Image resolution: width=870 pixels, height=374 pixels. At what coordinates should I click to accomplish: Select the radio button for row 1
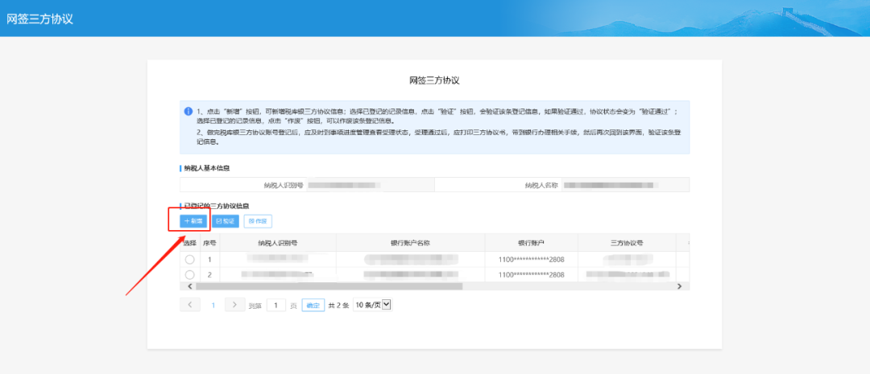[x=190, y=259]
